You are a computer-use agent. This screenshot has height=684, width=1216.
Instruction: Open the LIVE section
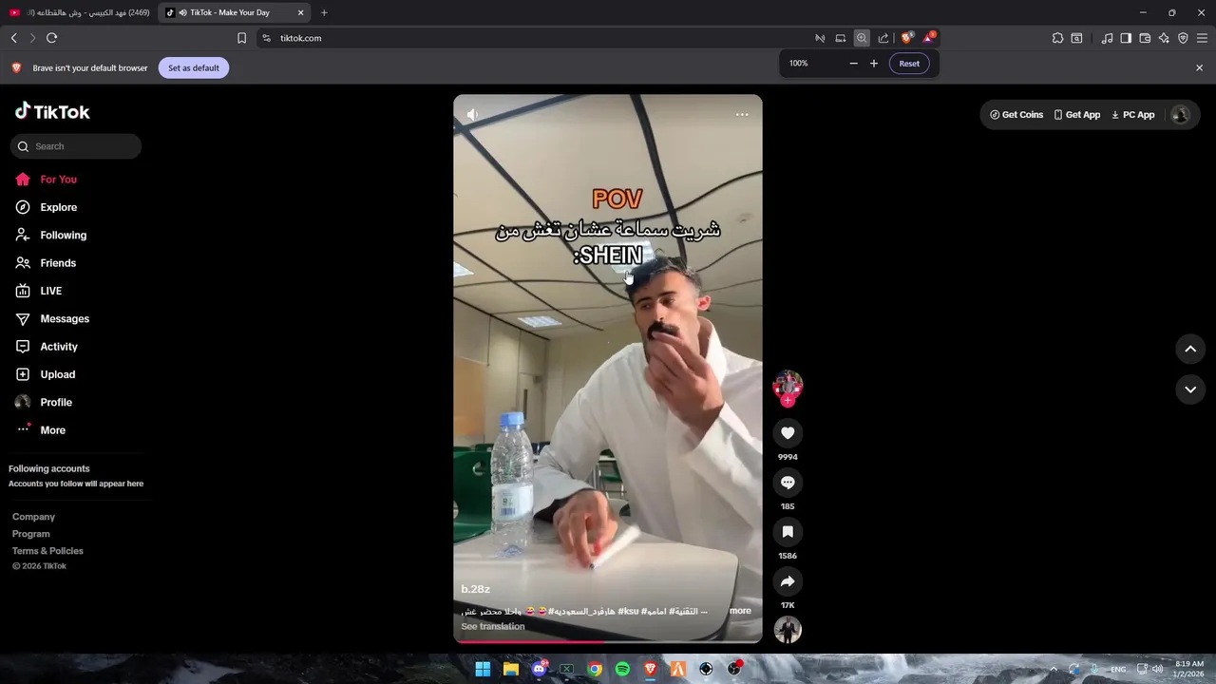point(51,291)
